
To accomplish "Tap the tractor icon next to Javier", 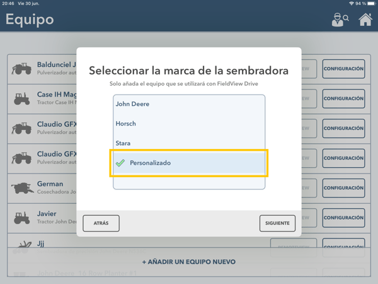I will click(21, 218).
